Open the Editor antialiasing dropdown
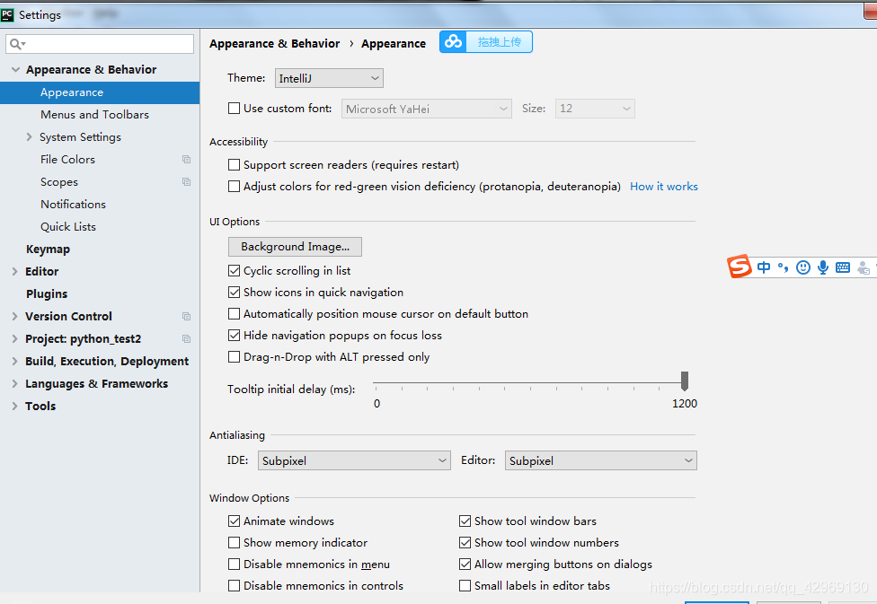Image resolution: width=877 pixels, height=604 pixels. click(x=601, y=460)
